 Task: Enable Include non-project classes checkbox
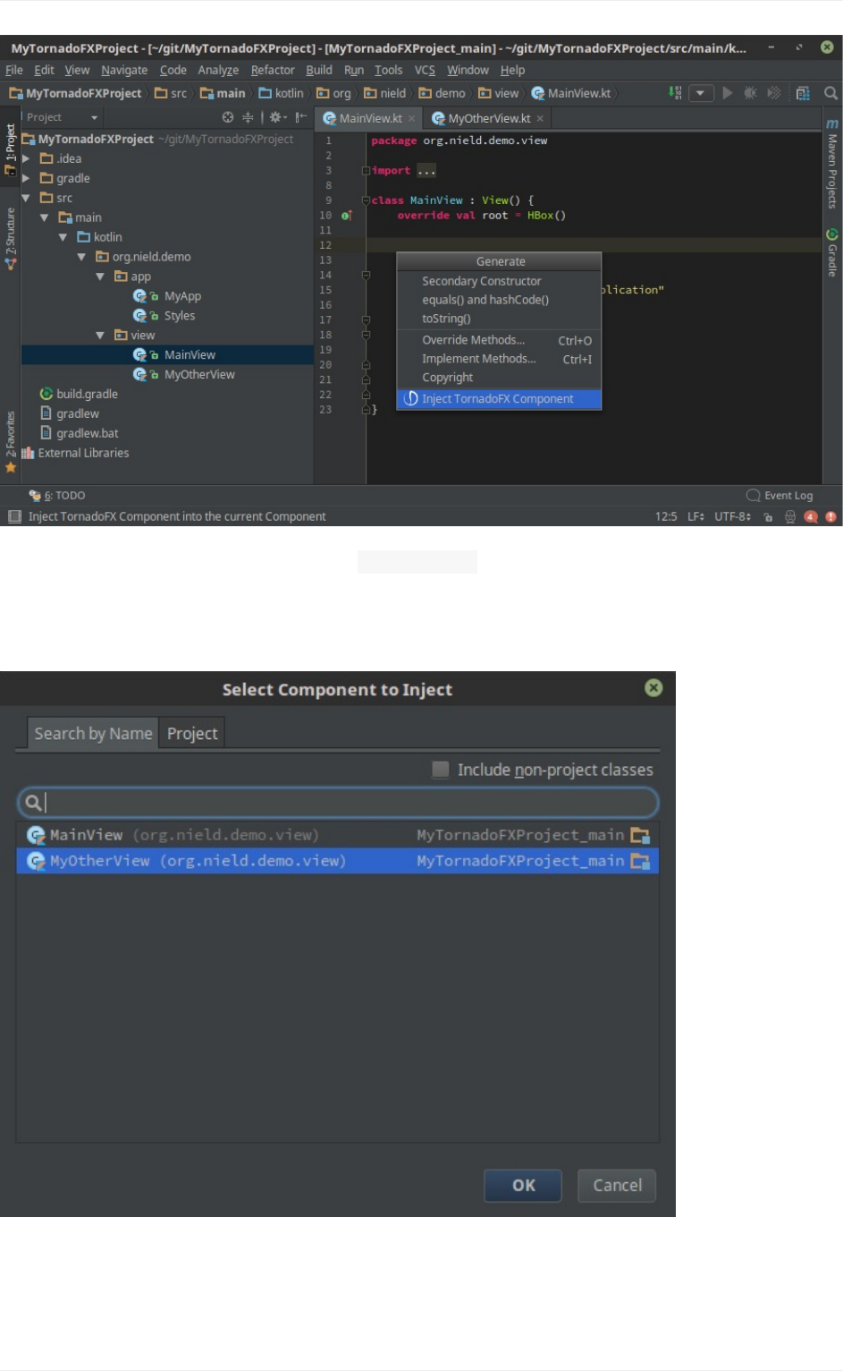pyautogui.click(x=440, y=769)
